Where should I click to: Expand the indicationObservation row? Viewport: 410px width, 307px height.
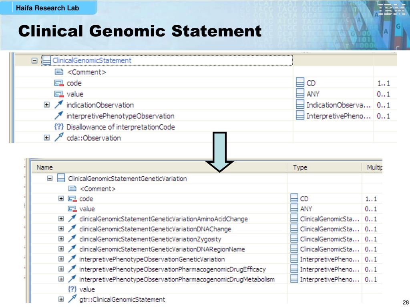46,105
